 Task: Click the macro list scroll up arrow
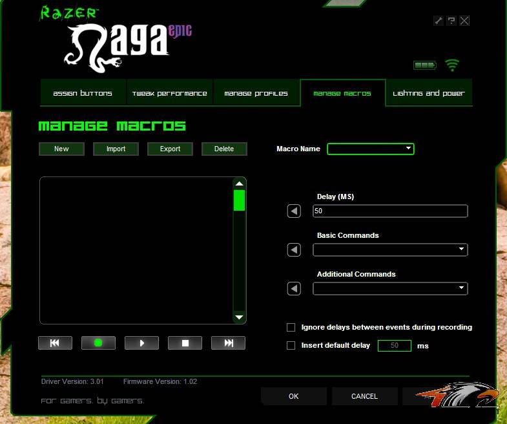pyautogui.click(x=239, y=184)
